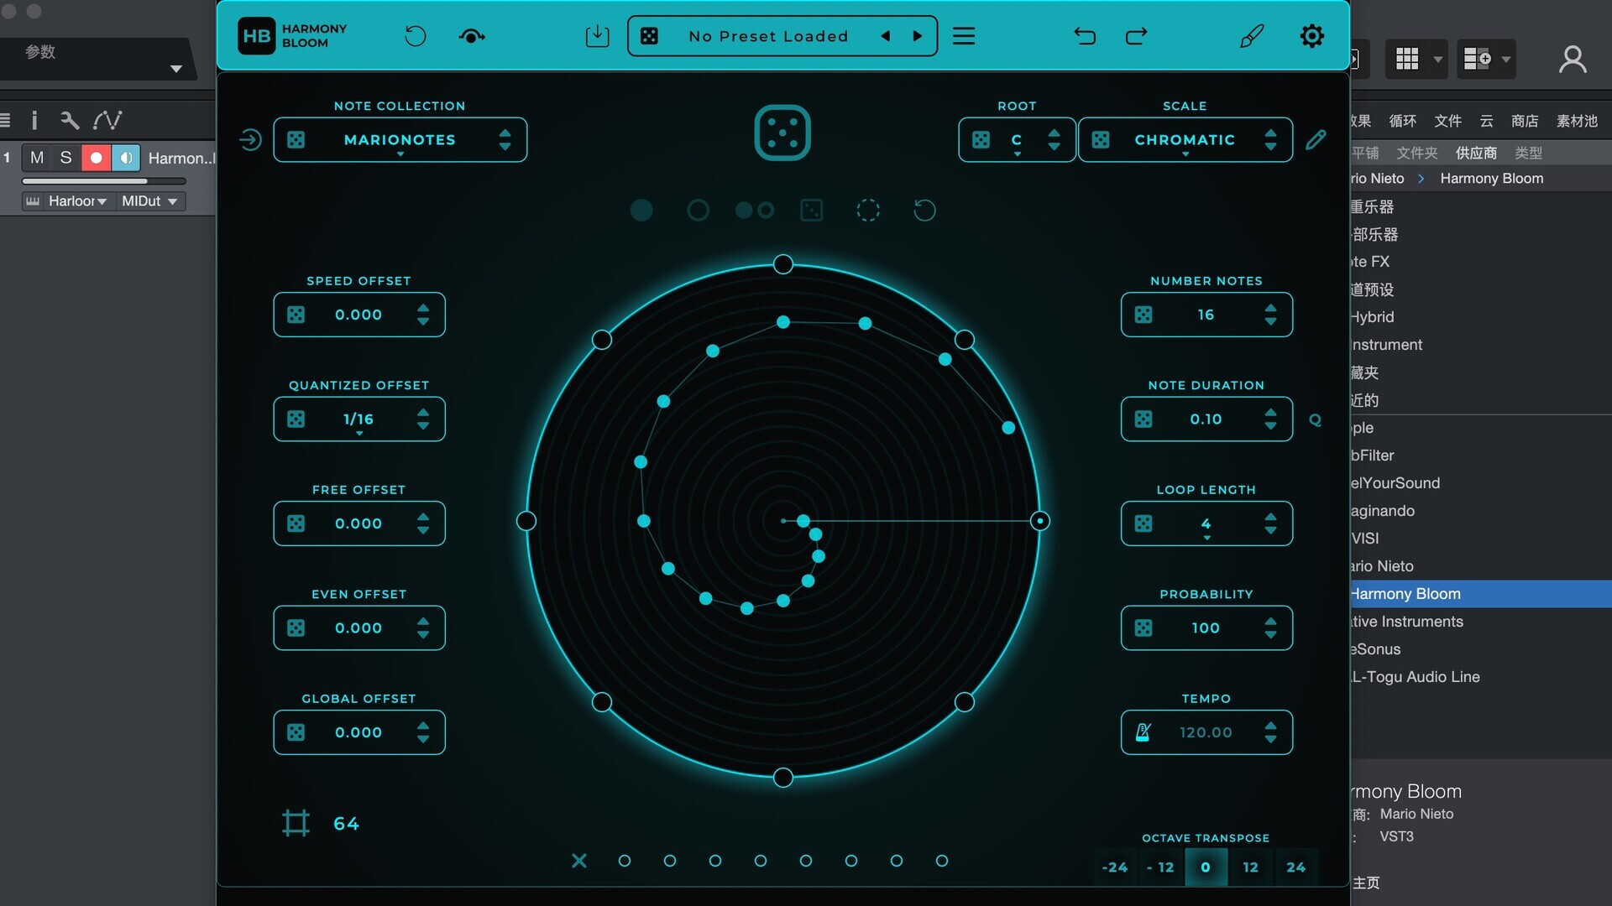Click the save preset download icon

coord(597,36)
